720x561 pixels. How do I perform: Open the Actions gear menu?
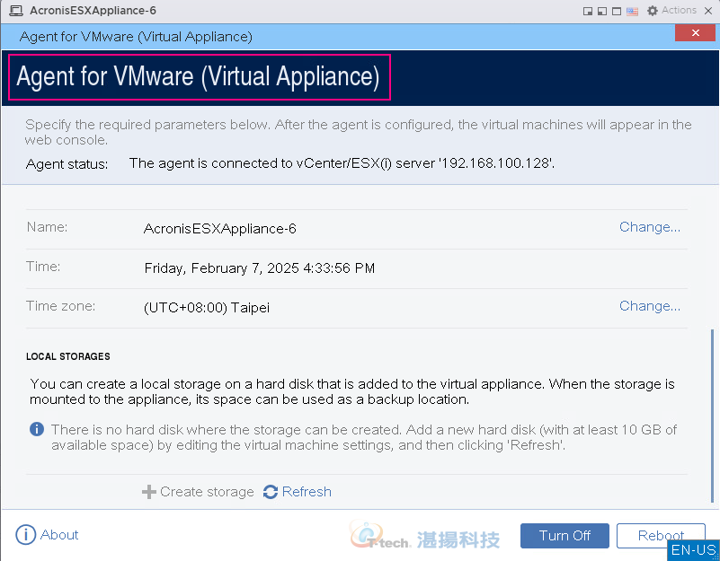pos(671,10)
